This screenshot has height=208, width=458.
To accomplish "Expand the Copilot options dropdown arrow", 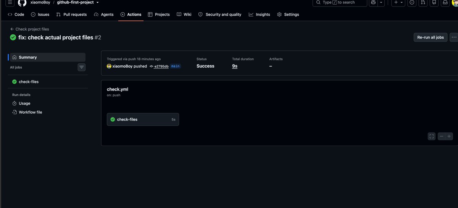I will click(x=381, y=2).
